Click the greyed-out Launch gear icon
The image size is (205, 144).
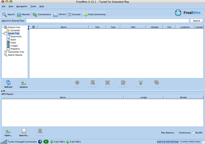point(77,82)
